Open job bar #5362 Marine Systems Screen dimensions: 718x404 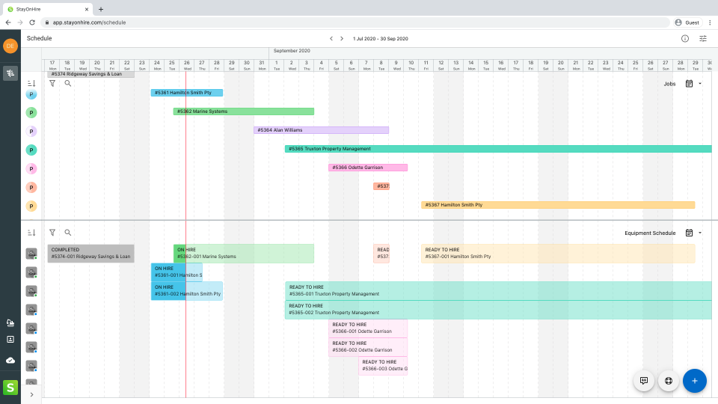click(244, 111)
